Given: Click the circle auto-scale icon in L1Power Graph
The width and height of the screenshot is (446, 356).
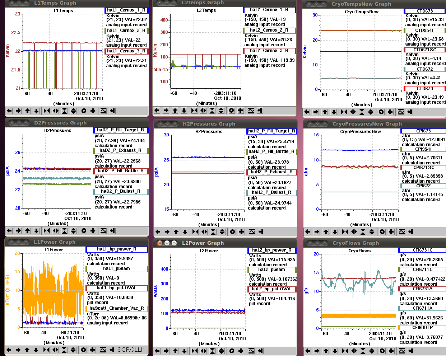Looking at the screenshot, I should [x=84, y=350].
